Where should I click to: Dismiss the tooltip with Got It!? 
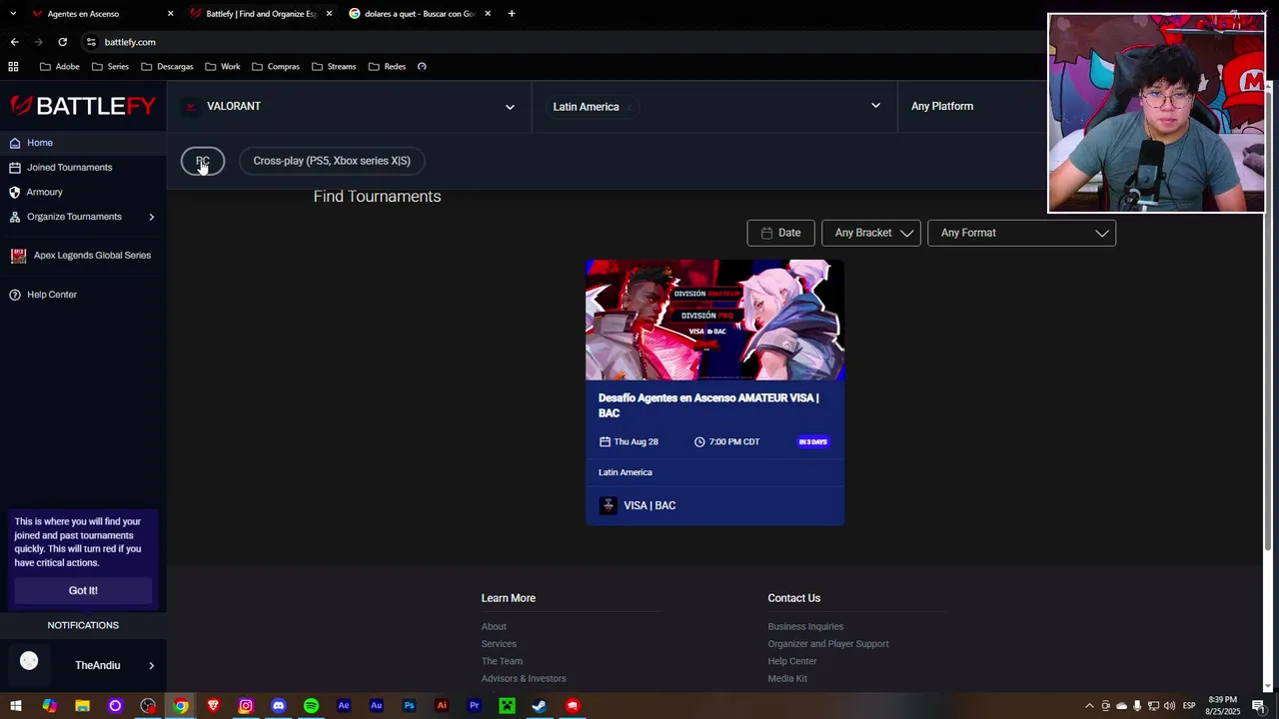click(x=83, y=590)
